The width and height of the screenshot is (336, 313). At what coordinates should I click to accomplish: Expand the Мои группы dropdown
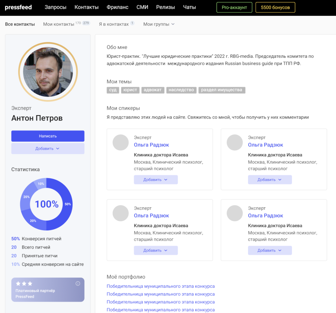click(159, 24)
